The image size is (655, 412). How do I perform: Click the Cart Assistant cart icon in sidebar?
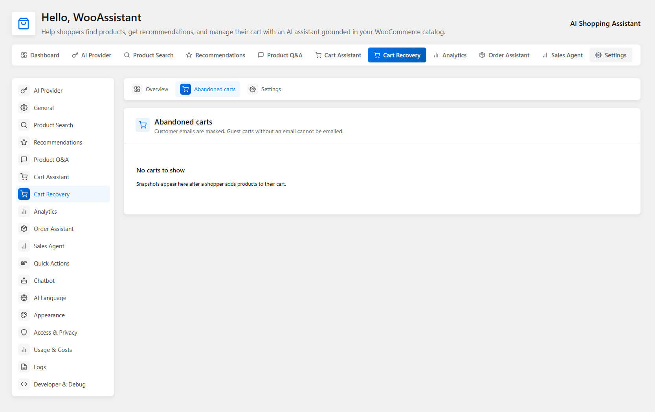(24, 177)
